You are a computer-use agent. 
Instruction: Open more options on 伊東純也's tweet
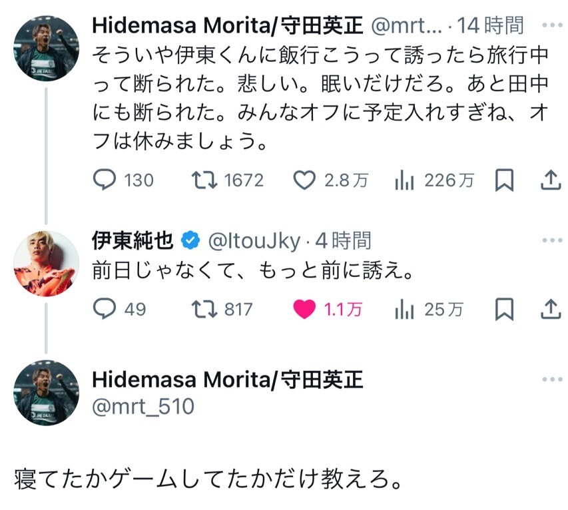point(552,240)
